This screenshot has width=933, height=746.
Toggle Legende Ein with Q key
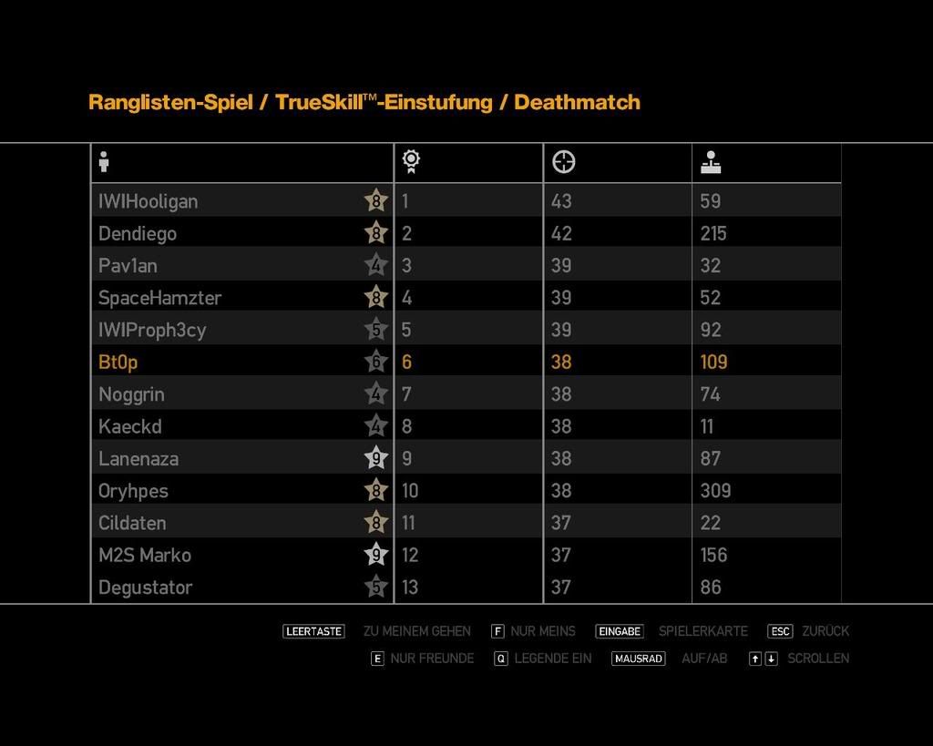[x=501, y=659]
